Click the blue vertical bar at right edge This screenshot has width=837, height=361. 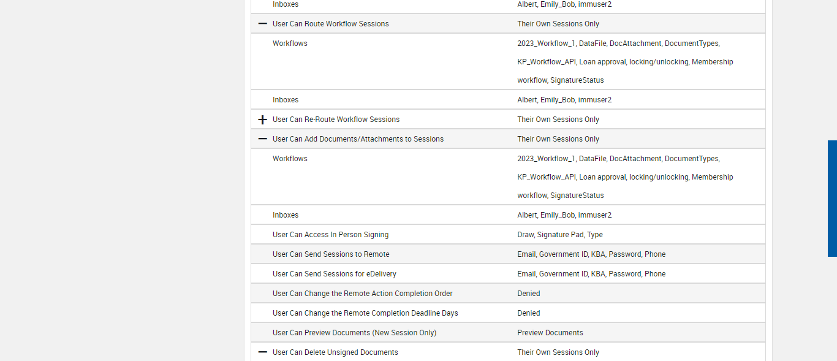tap(832, 198)
